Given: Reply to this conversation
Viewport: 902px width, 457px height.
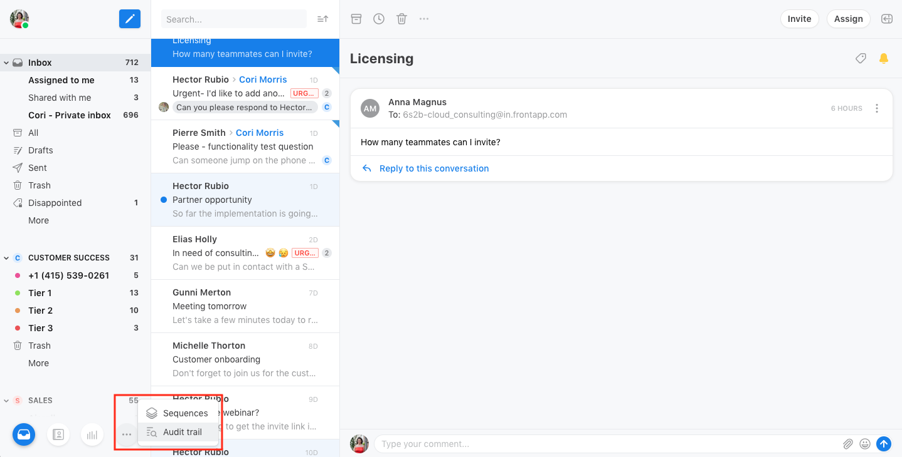Looking at the screenshot, I should [x=434, y=168].
